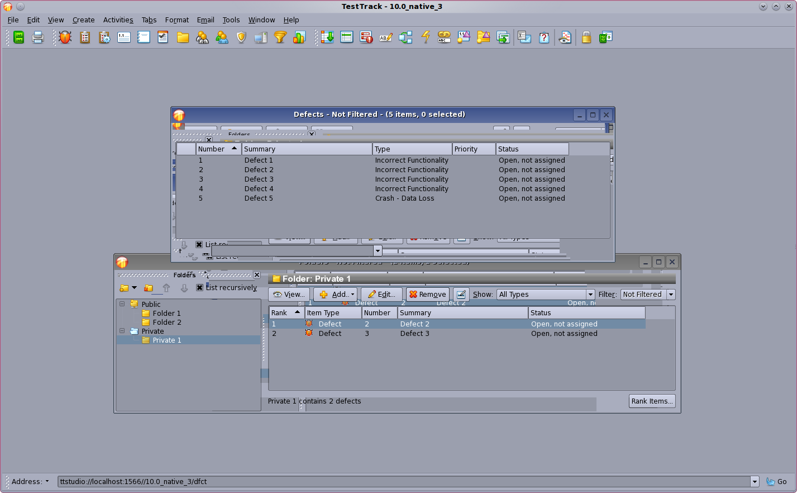Open defects list via ladybug toolbar icon

point(65,37)
